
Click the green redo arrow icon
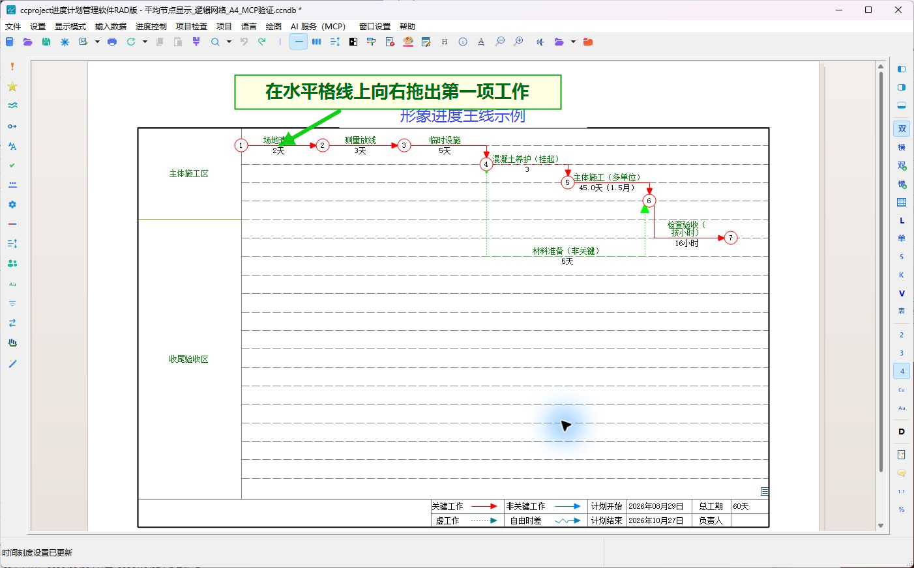(262, 42)
